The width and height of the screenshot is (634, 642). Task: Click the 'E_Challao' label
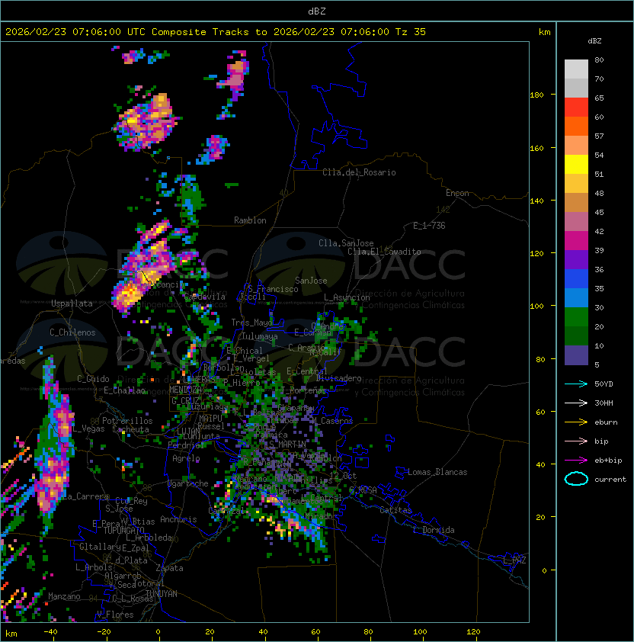point(124,390)
